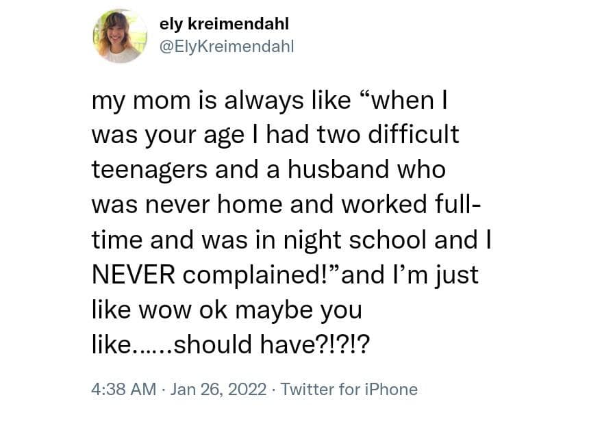This screenshot has width=589, height=428.
Task: Click the 4:38 AM timestamp
Action: (124, 390)
